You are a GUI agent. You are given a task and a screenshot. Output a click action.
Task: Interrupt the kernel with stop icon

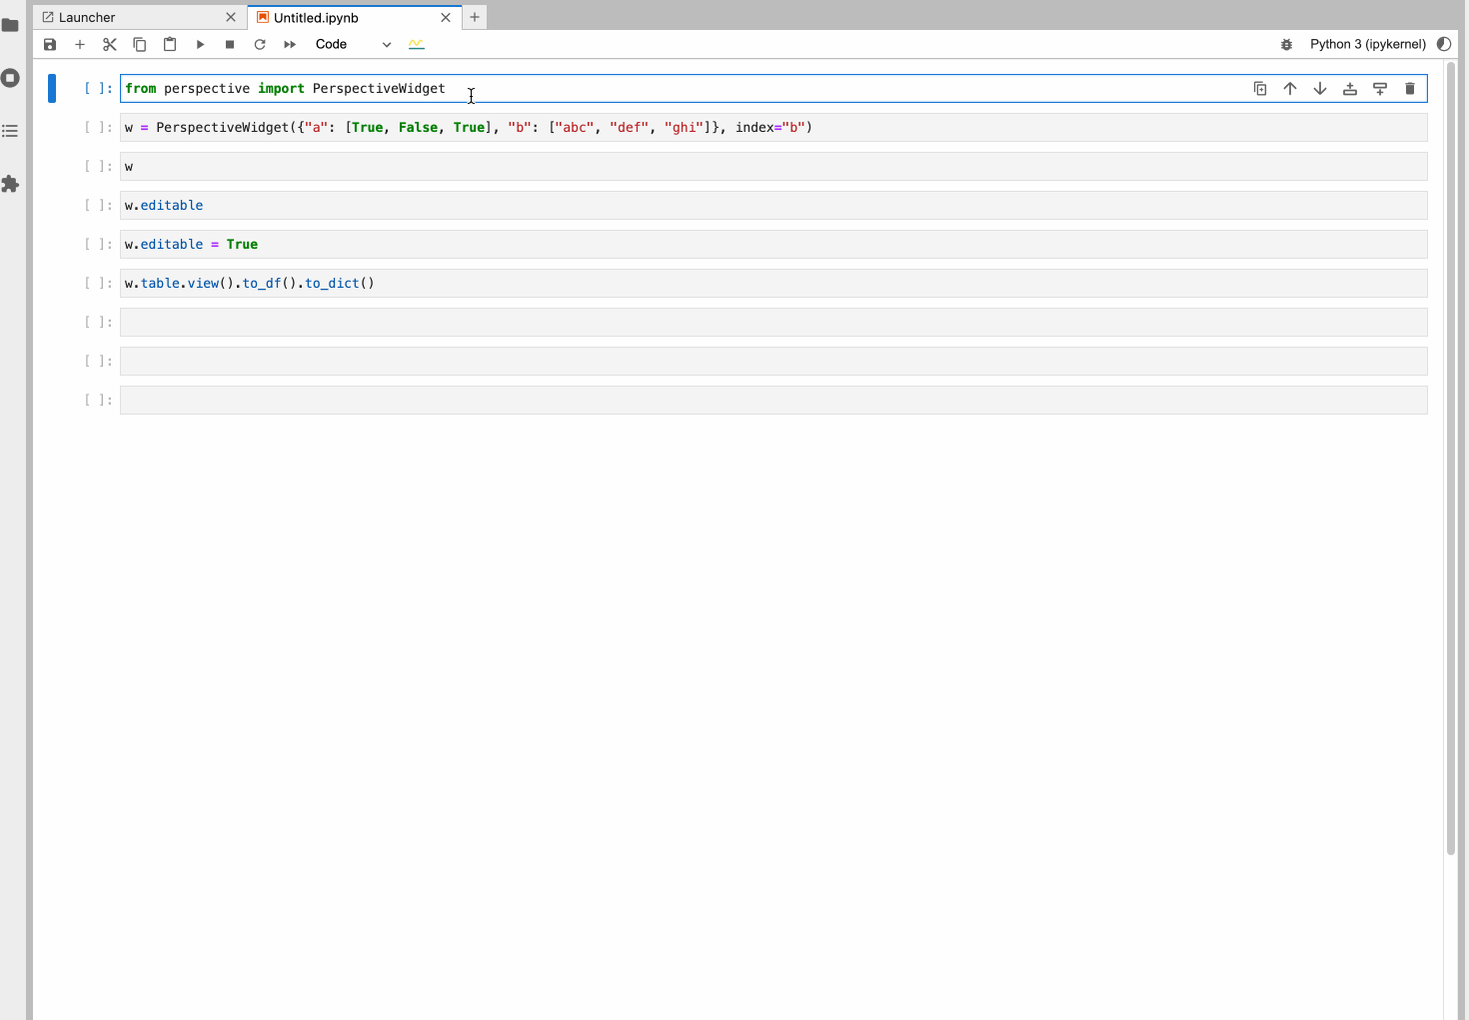coord(230,44)
